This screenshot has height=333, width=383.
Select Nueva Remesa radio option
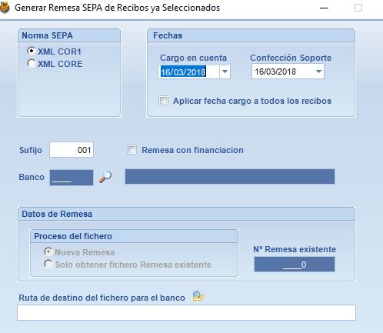48,251
